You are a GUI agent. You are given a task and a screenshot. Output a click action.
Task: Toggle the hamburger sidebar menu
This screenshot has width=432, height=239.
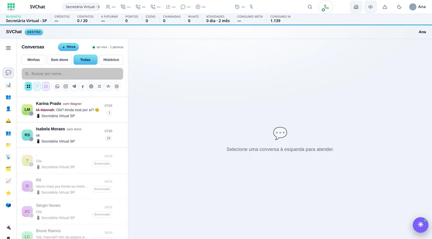coord(8,48)
